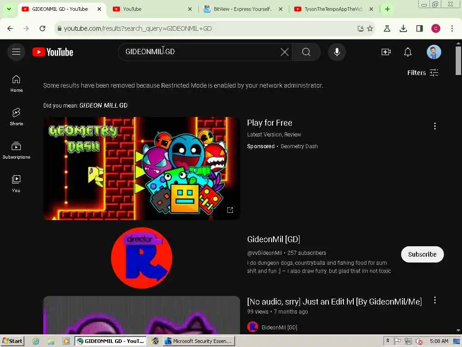The height and width of the screenshot is (347, 462).
Task: Show hidden tray icons arrow
Action: click(388, 341)
